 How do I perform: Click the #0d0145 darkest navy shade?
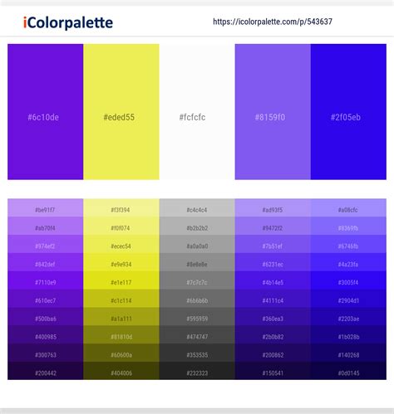click(x=348, y=371)
